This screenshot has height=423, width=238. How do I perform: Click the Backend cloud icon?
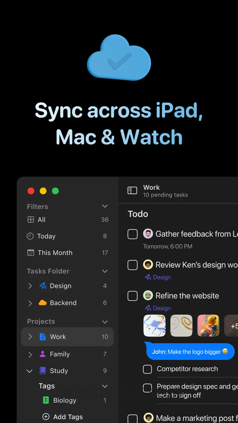pyautogui.click(x=43, y=303)
